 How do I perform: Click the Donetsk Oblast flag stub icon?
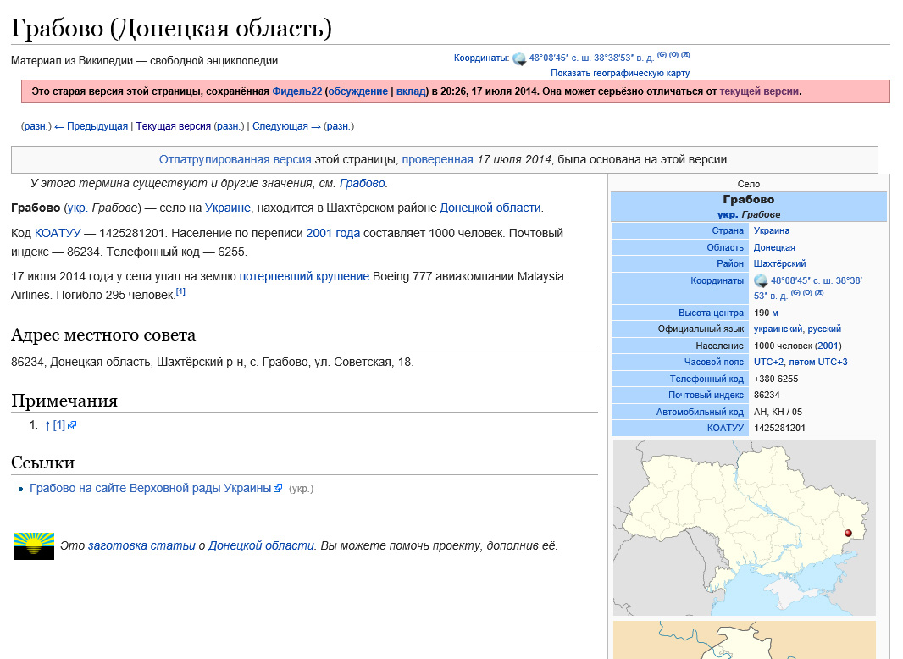pos(33,545)
